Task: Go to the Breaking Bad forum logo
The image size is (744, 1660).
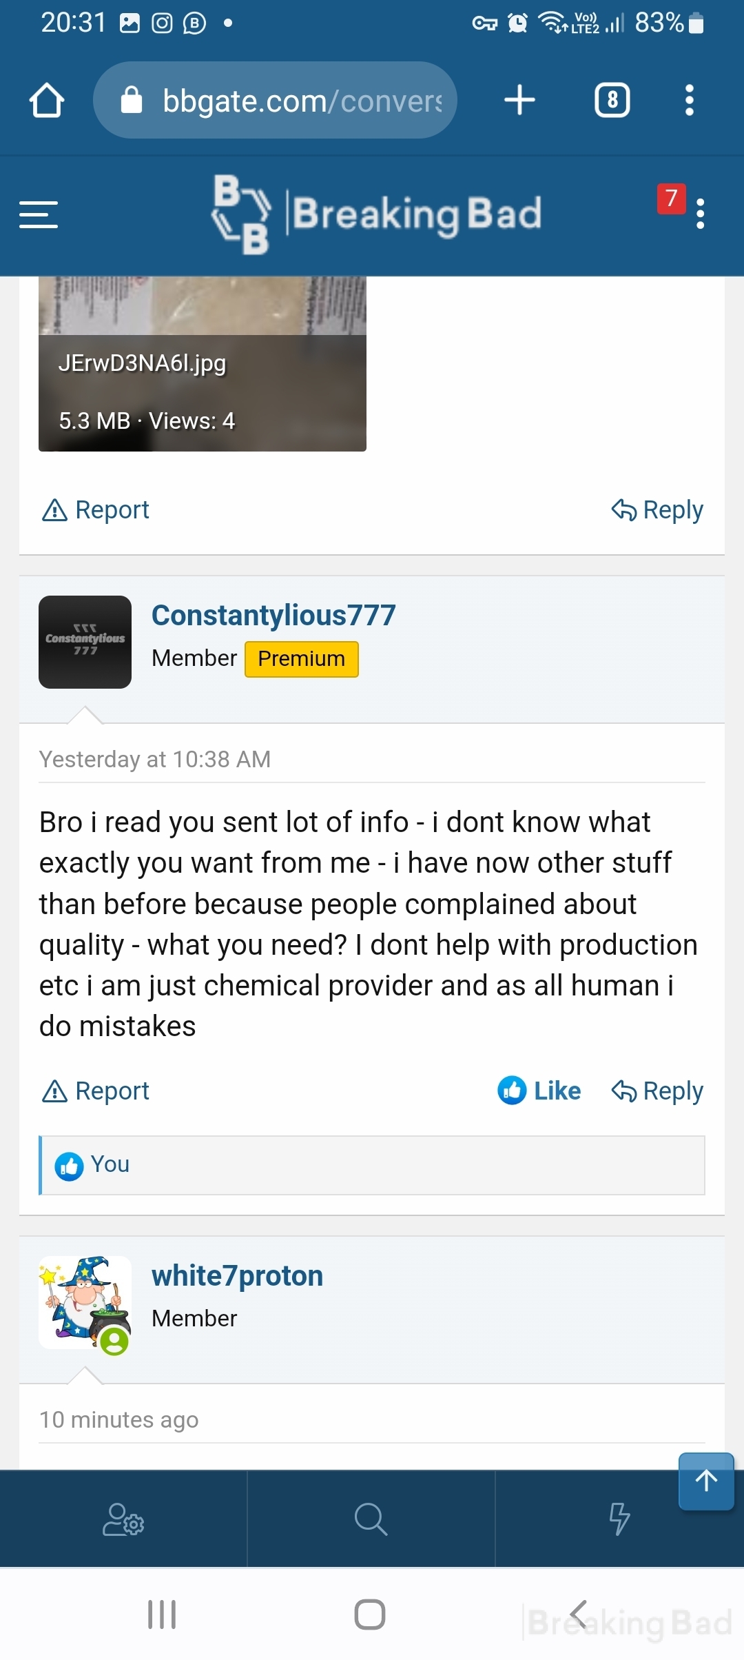Action: coord(376,214)
